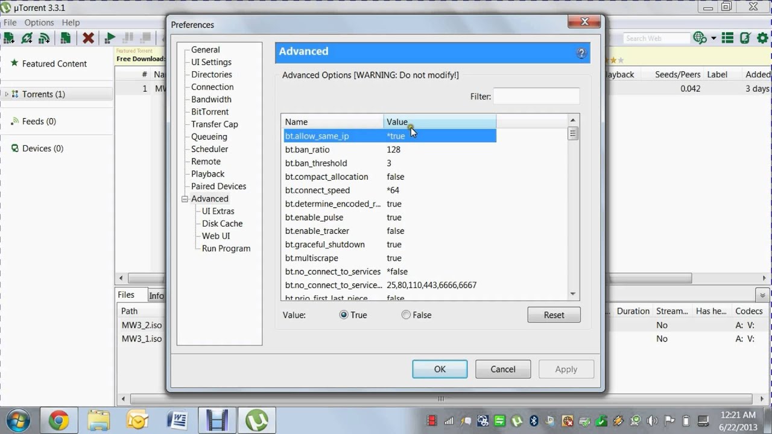Click the Bluetooth tray icon
772x434 pixels.
coord(534,421)
